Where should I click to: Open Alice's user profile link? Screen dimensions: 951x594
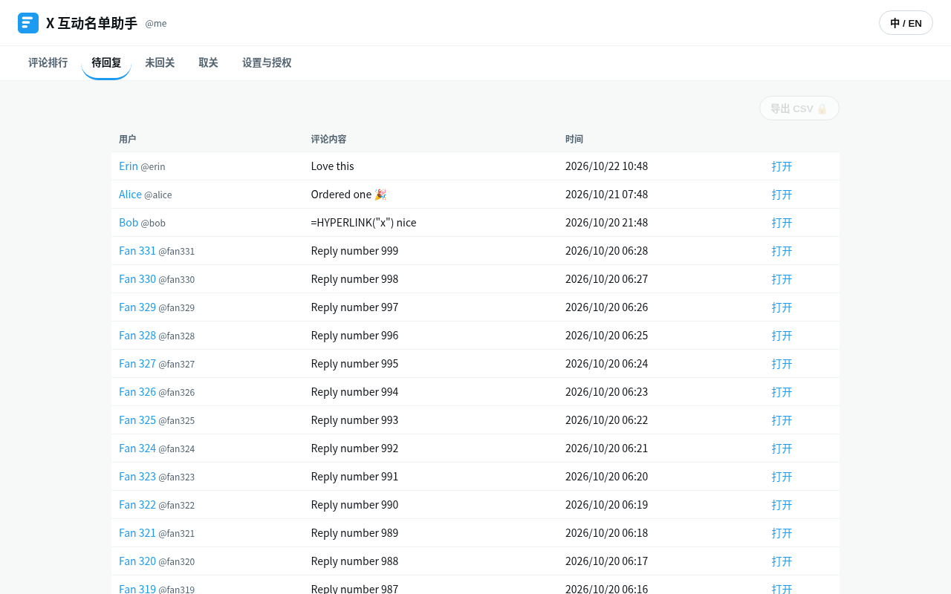coord(130,195)
